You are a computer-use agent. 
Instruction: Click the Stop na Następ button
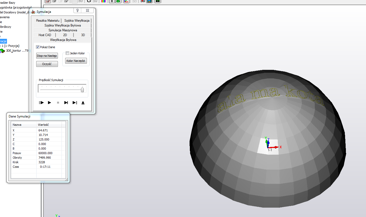47,56
